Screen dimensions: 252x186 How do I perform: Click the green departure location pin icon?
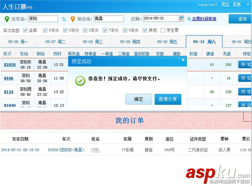point(7,19)
